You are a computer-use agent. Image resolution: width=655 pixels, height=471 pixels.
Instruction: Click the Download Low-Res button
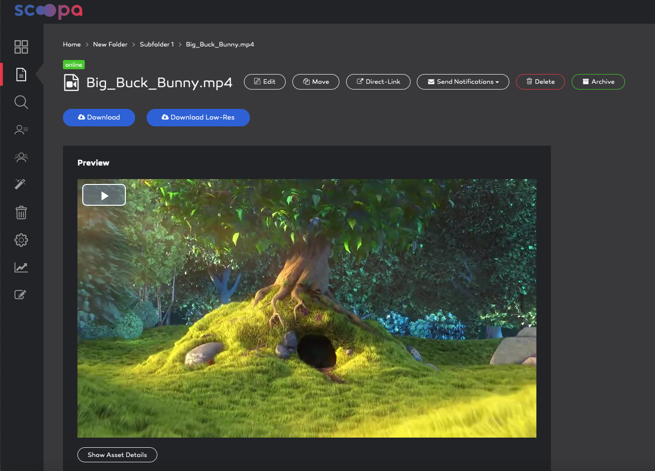coord(198,118)
